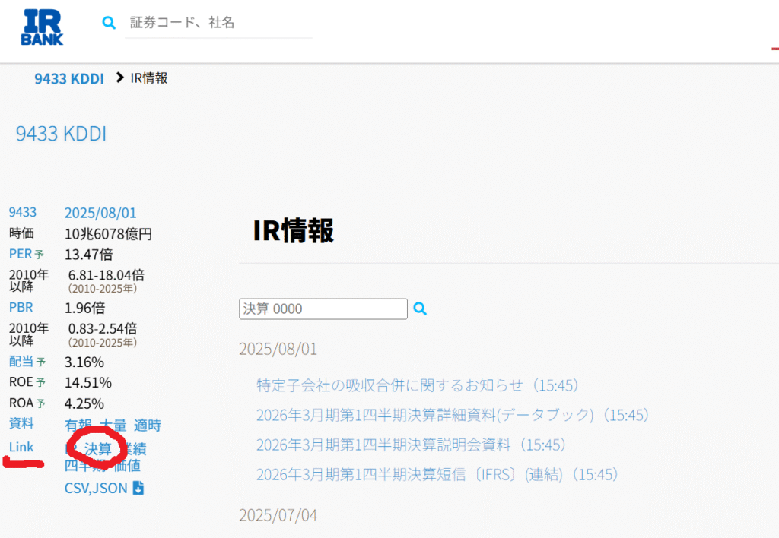Open the PER link in the sidebar
Image resolution: width=779 pixels, height=538 pixels.
[x=21, y=254]
